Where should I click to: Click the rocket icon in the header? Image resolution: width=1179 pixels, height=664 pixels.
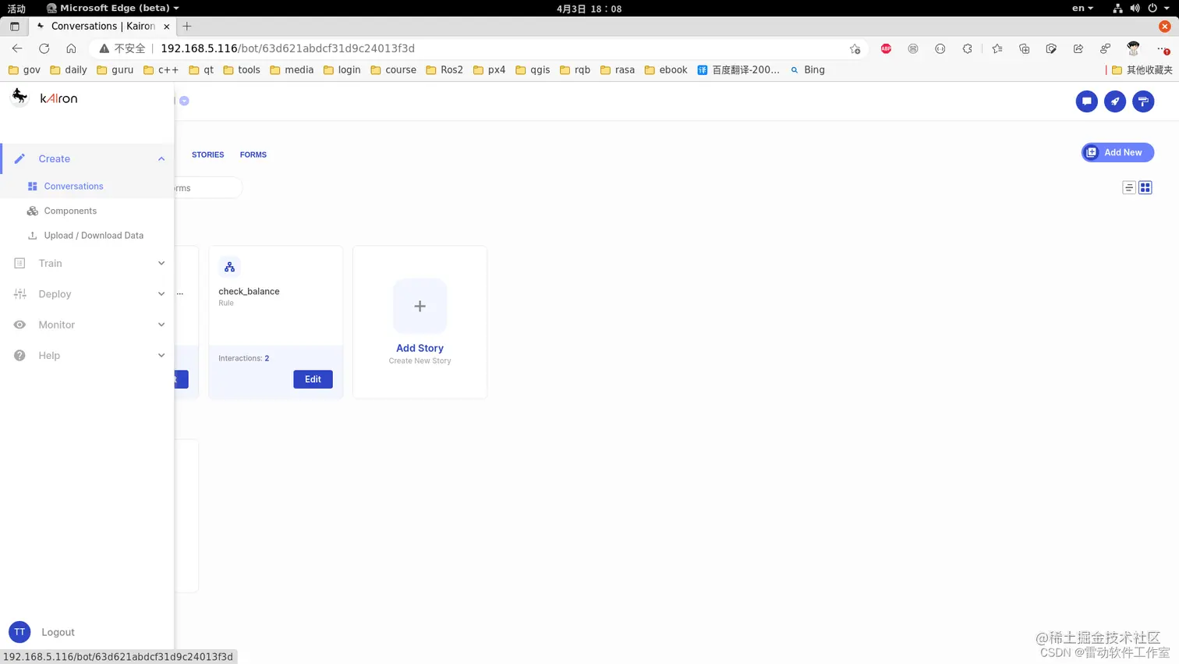[x=1115, y=101]
